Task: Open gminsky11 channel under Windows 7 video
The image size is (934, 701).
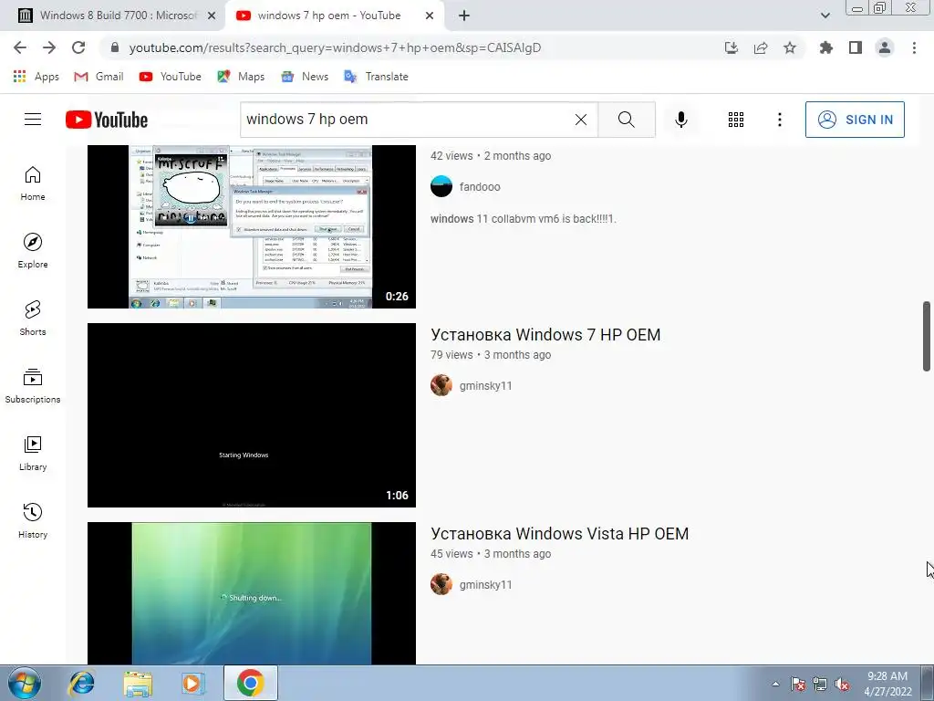Action: (485, 386)
